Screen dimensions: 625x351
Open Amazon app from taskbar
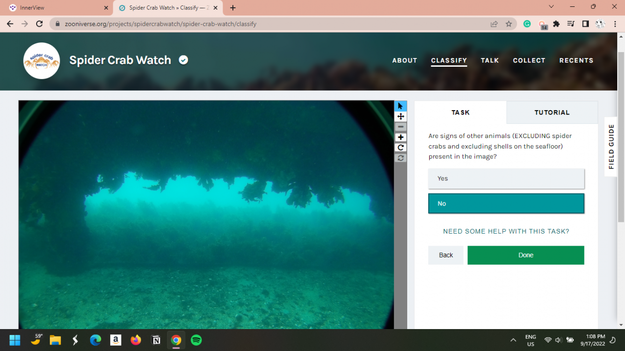[x=116, y=340]
